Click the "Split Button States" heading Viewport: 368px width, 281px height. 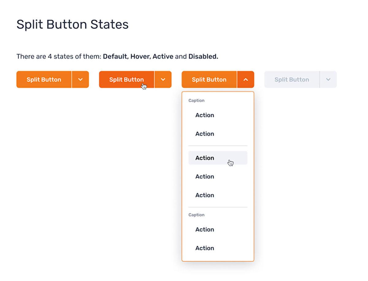(x=72, y=24)
